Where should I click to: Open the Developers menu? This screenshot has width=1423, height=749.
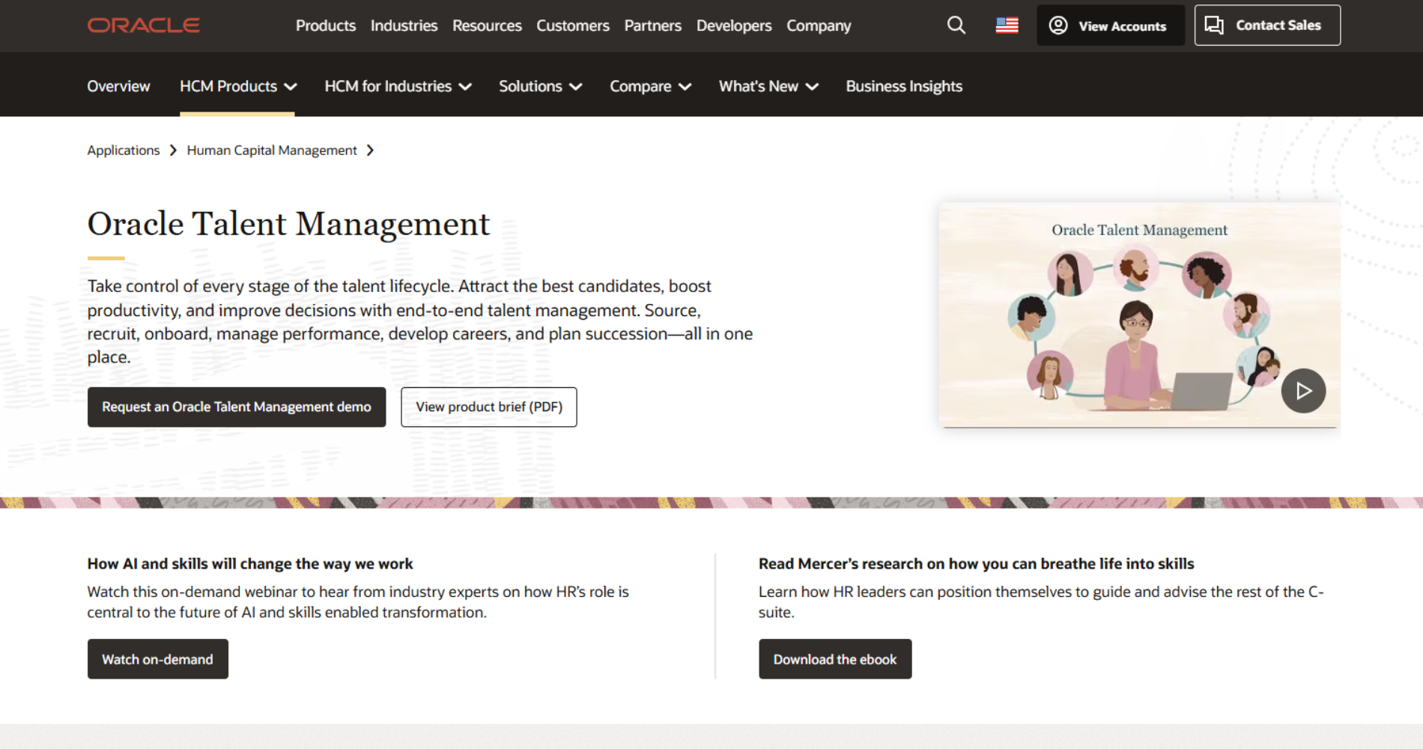pyautogui.click(x=733, y=25)
